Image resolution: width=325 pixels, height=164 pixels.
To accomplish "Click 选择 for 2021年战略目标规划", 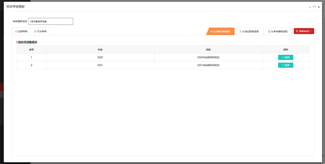I will pyautogui.click(x=286, y=65).
